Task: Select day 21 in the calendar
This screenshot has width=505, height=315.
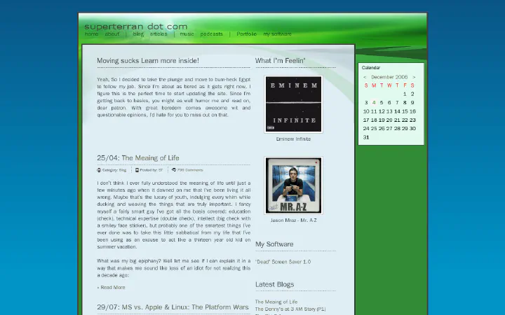Action: click(x=397, y=120)
